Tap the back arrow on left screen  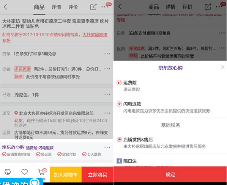pos(5,7)
